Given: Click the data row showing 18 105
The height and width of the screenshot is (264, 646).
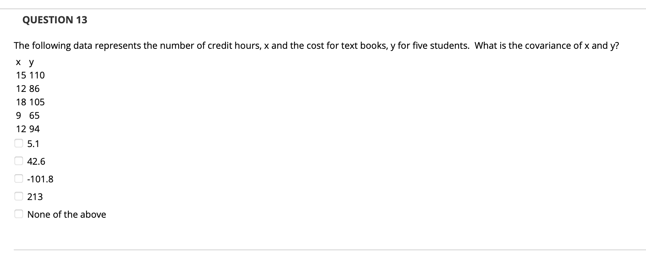Looking at the screenshot, I should 30,102.
